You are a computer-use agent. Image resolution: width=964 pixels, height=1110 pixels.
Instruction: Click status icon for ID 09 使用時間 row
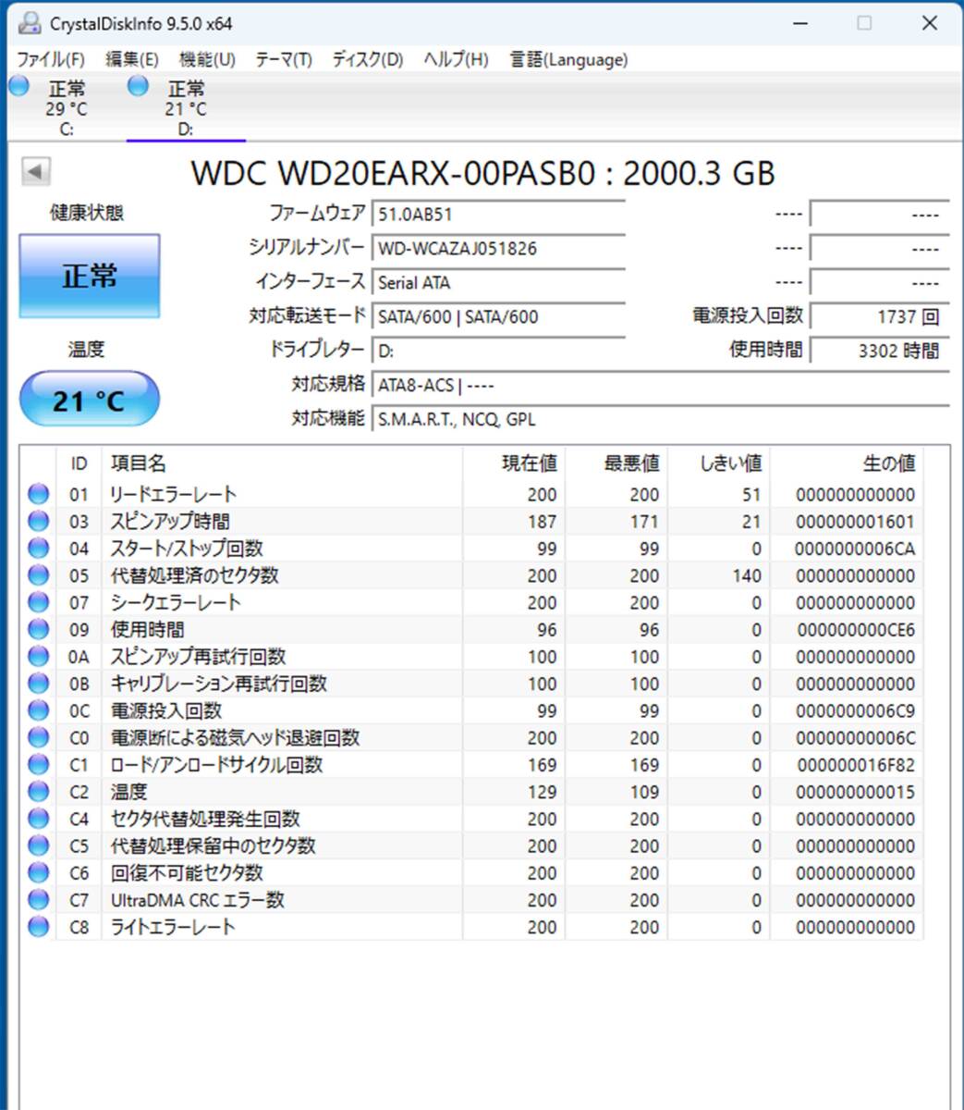click(38, 629)
